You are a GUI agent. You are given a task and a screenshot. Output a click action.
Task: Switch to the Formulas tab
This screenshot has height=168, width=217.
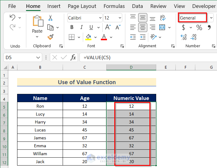(x=114, y=6)
